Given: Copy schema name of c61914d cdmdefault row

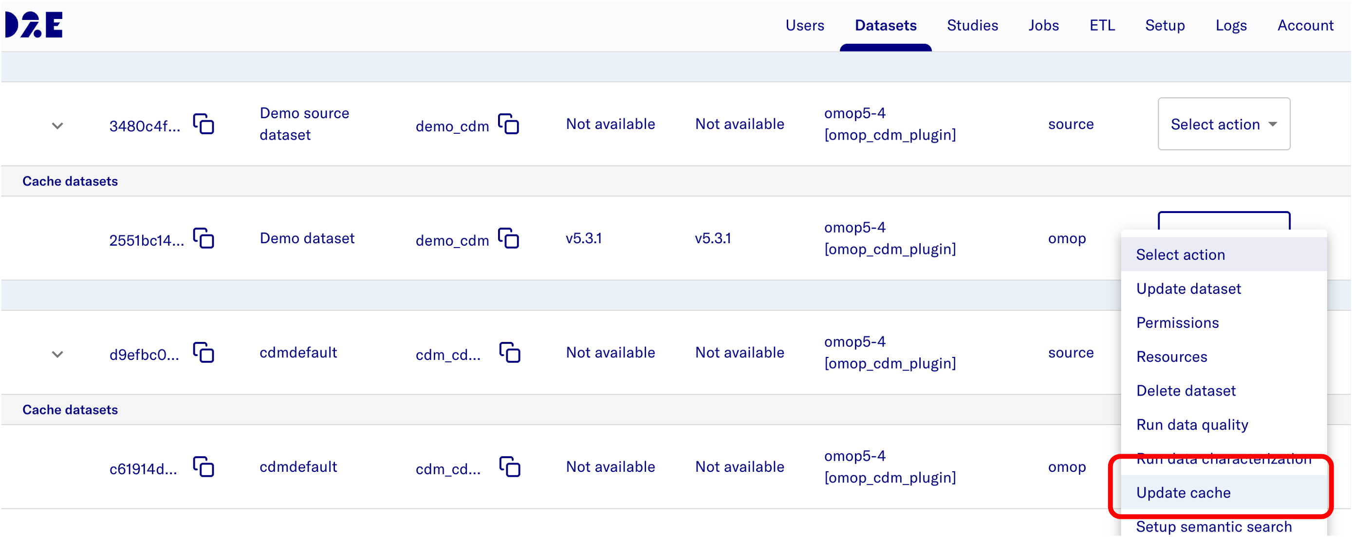Looking at the screenshot, I should [x=510, y=467].
